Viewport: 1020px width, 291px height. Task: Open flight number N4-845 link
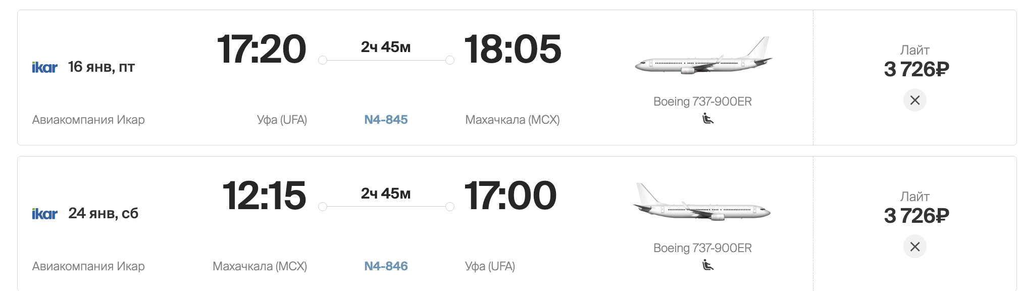click(386, 120)
